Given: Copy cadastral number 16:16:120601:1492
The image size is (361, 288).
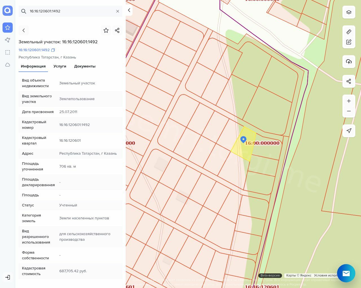Looking at the screenshot, I should coord(53,50).
